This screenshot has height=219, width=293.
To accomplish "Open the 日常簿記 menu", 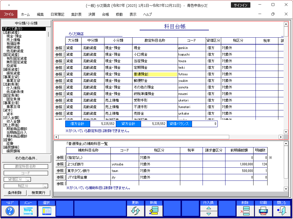I will click(57, 14).
